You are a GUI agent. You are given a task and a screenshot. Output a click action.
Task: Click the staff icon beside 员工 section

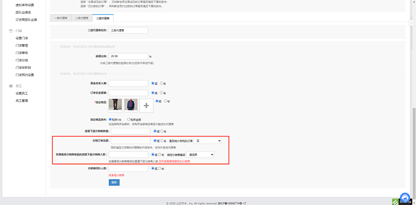pyautogui.click(x=11, y=86)
